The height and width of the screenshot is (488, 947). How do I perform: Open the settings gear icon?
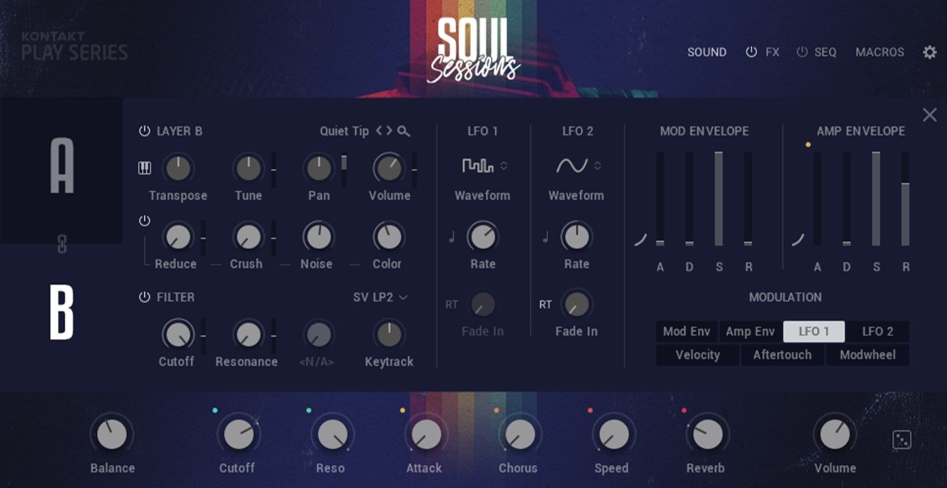pyautogui.click(x=929, y=52)
